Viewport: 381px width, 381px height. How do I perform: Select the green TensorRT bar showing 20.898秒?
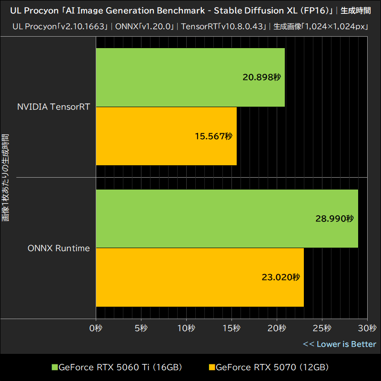[190, 76]
